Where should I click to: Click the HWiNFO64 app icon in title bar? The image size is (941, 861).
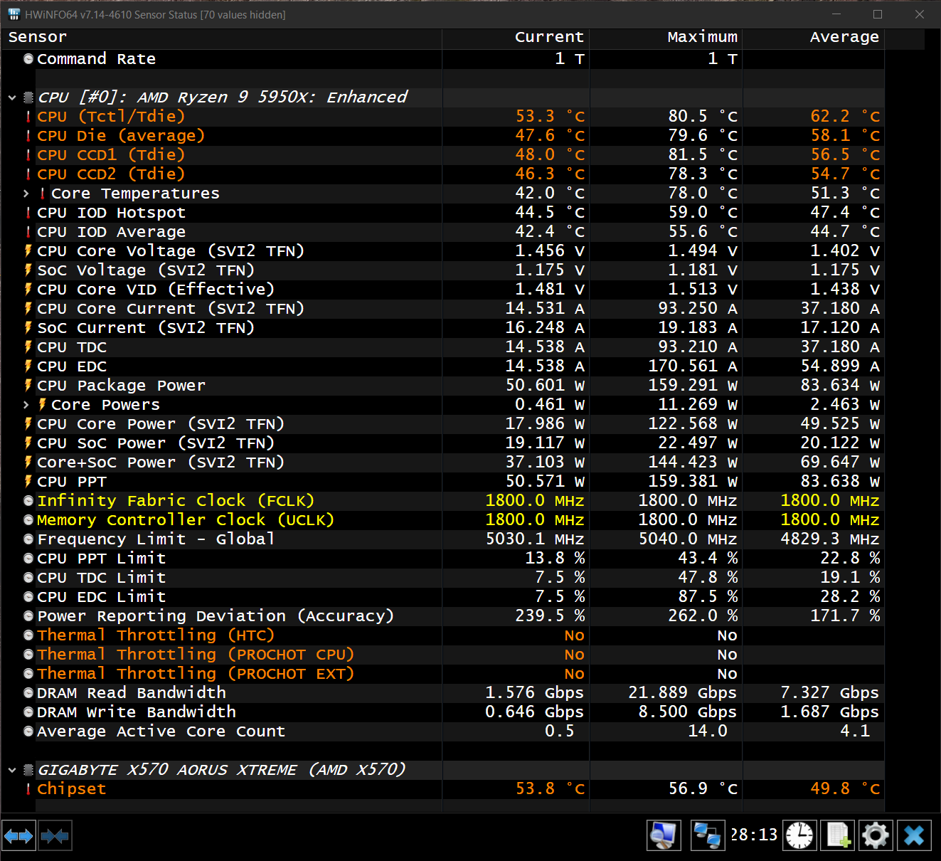(14, 14)
